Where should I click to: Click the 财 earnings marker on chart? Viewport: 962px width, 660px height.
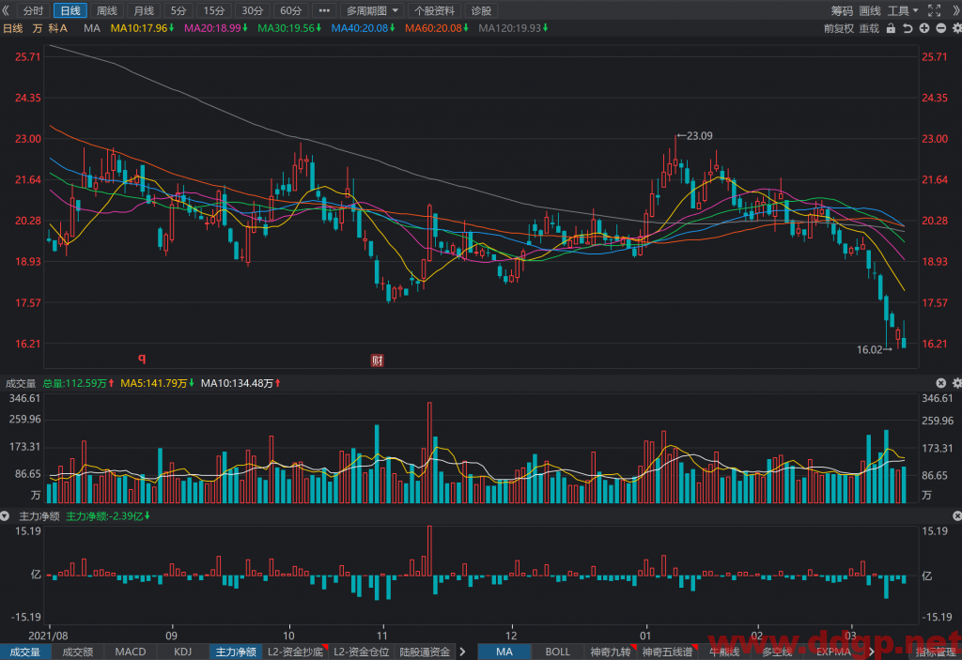point(378,361)
